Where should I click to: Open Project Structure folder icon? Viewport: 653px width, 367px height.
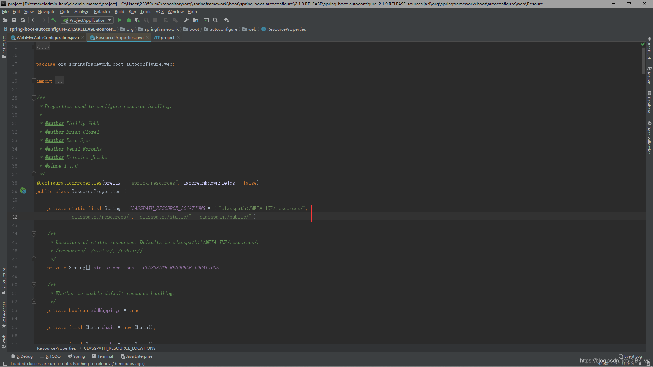coord(195,20)
